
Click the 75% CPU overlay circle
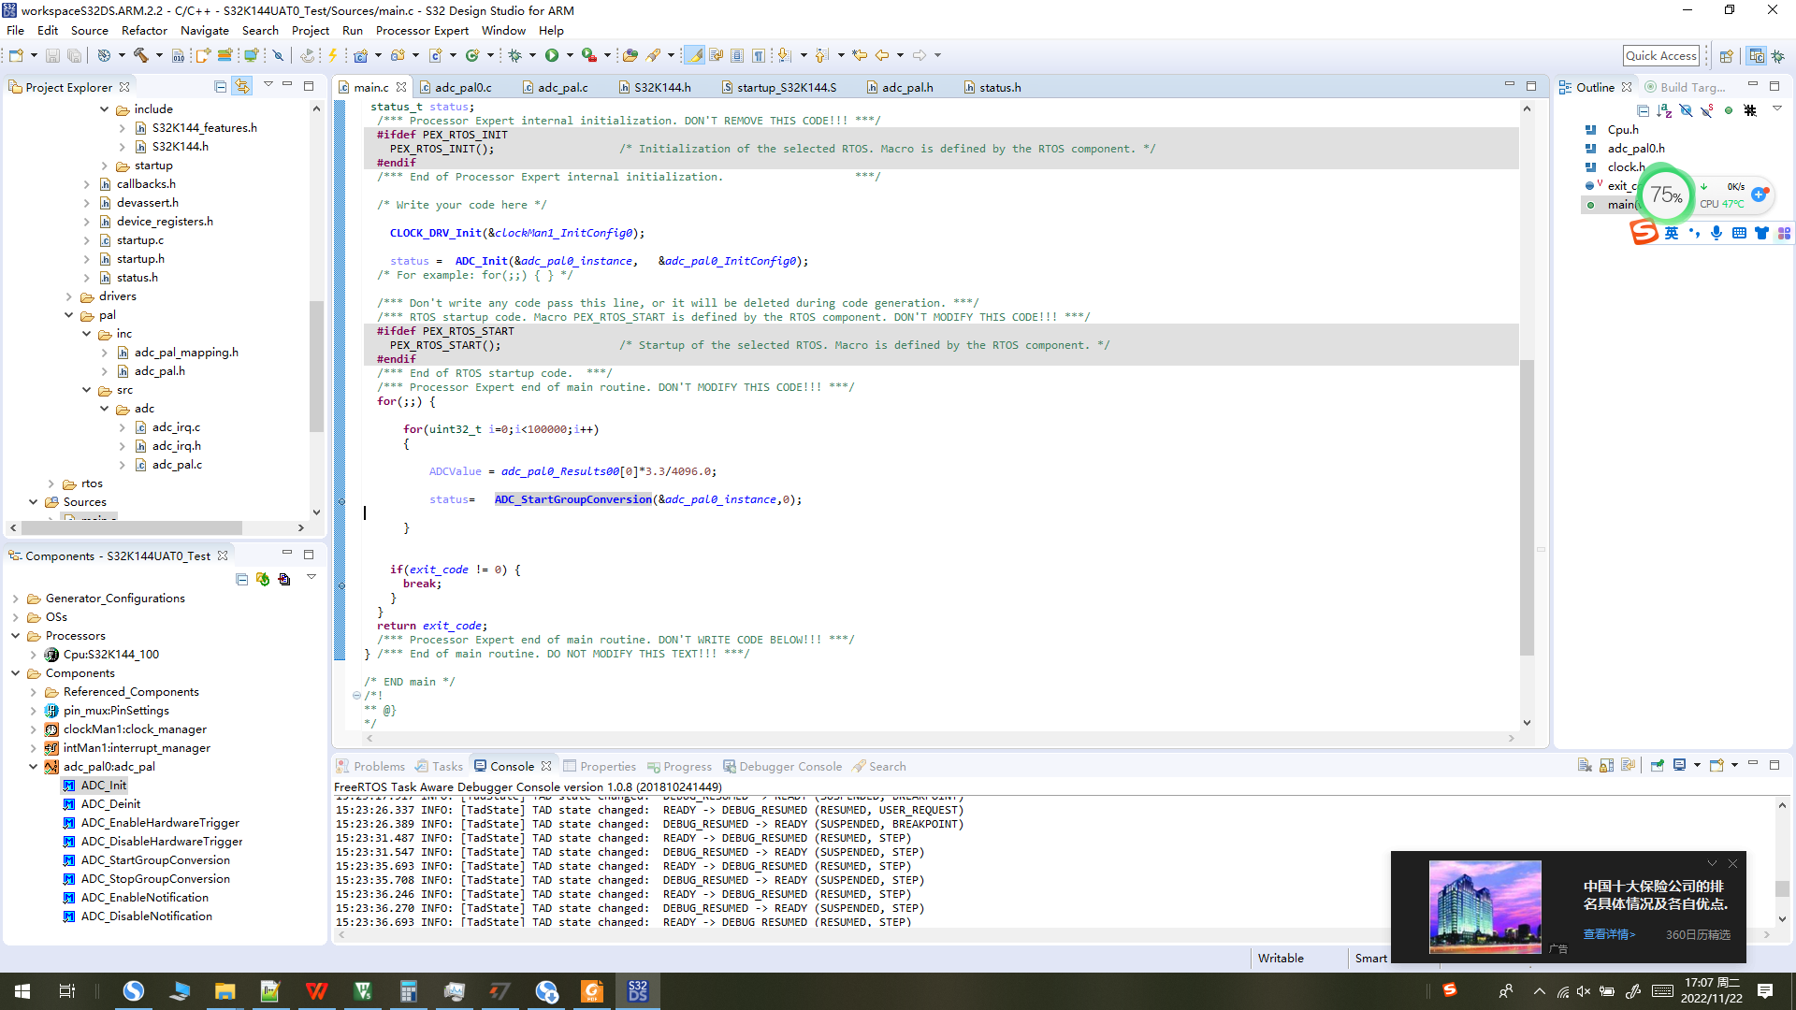pyautogui.click(x=1665, y=195)
